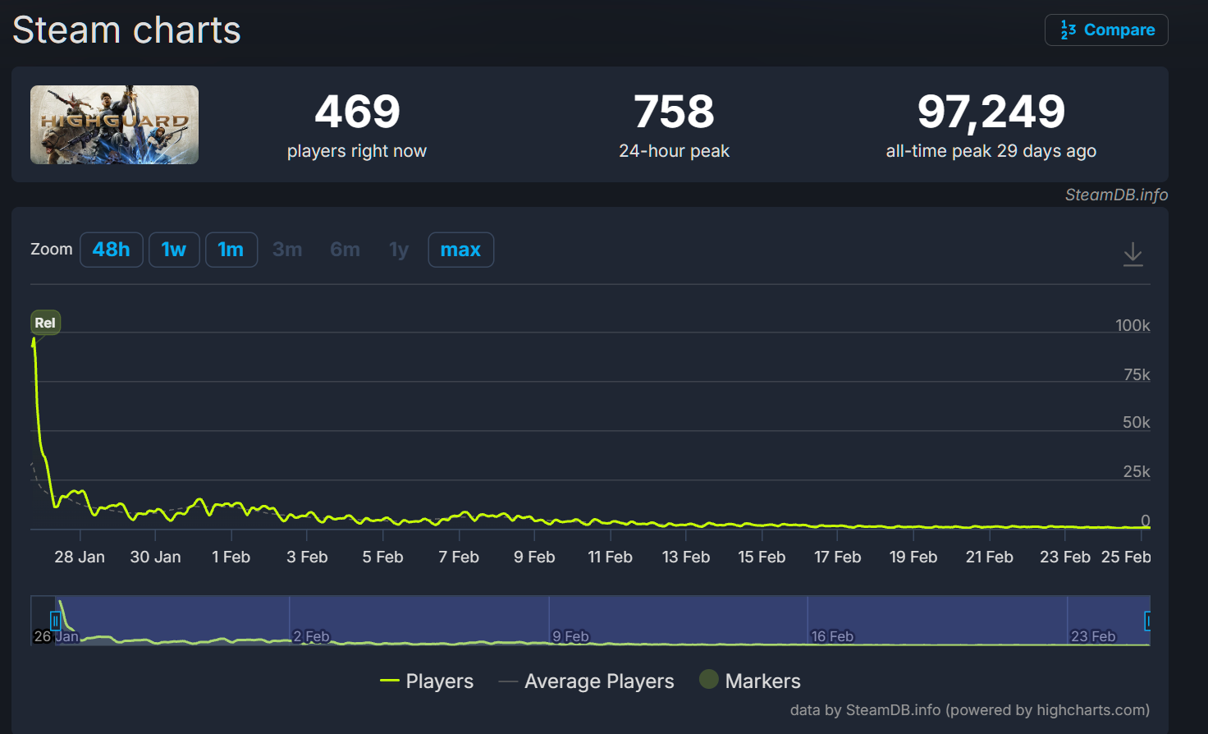Click the 'all-time peak 29 days ago' caption
The image size is (1208, 734).
pyautogui.click(x=991, y=151)
